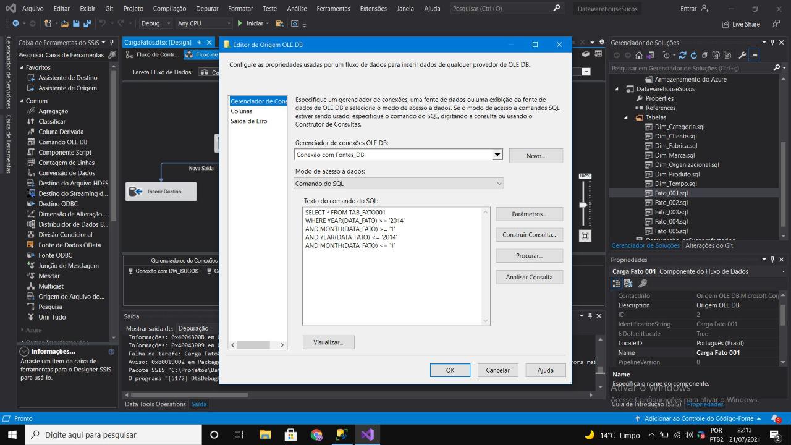Screen dimensions: 791x445
Task: Click the Parâmetros... button
Action: (529, 214)
